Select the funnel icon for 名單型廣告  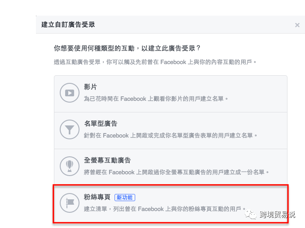70,129
